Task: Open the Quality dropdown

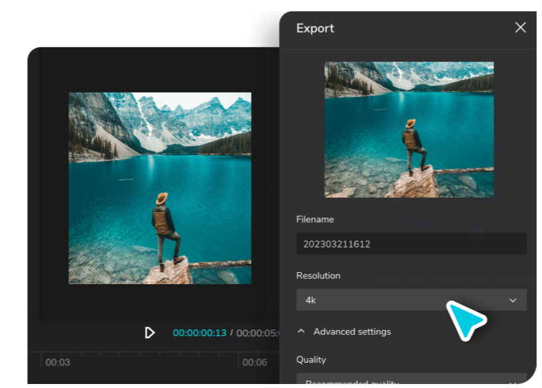Action: pyautogui.click(x=400, y=381)
